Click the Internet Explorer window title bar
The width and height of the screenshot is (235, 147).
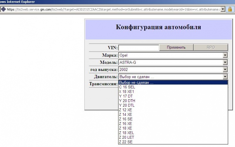click(x=117, y=2)
